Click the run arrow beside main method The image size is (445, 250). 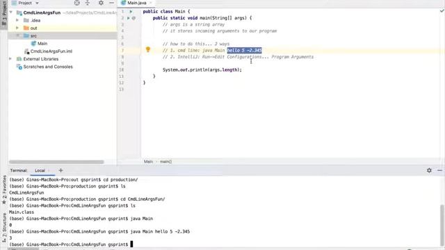(x=128, y=18)
